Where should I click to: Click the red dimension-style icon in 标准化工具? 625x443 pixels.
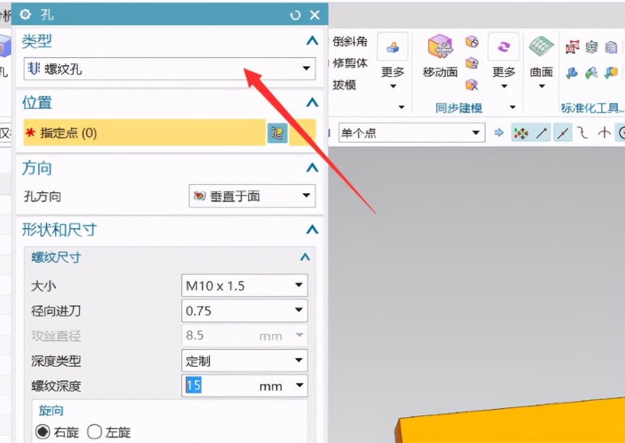573,48
